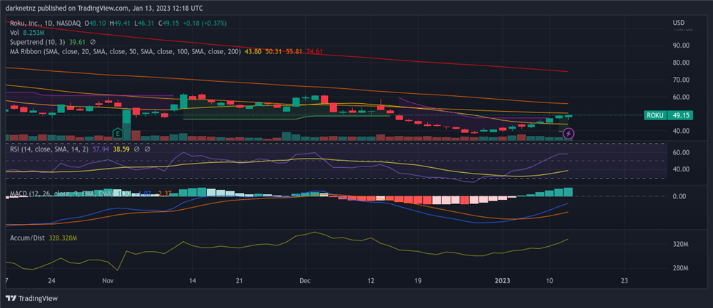
Task: Click the 49.15 current price badge
Action: (679, 115)
